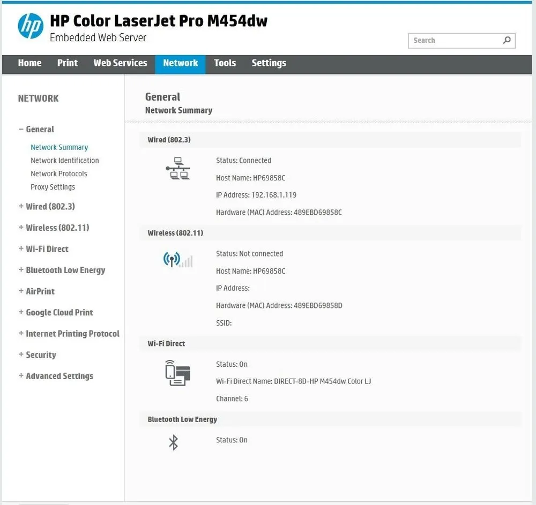Click the Wi-Fi Direct 'Status: On' text

pos(232,364)
